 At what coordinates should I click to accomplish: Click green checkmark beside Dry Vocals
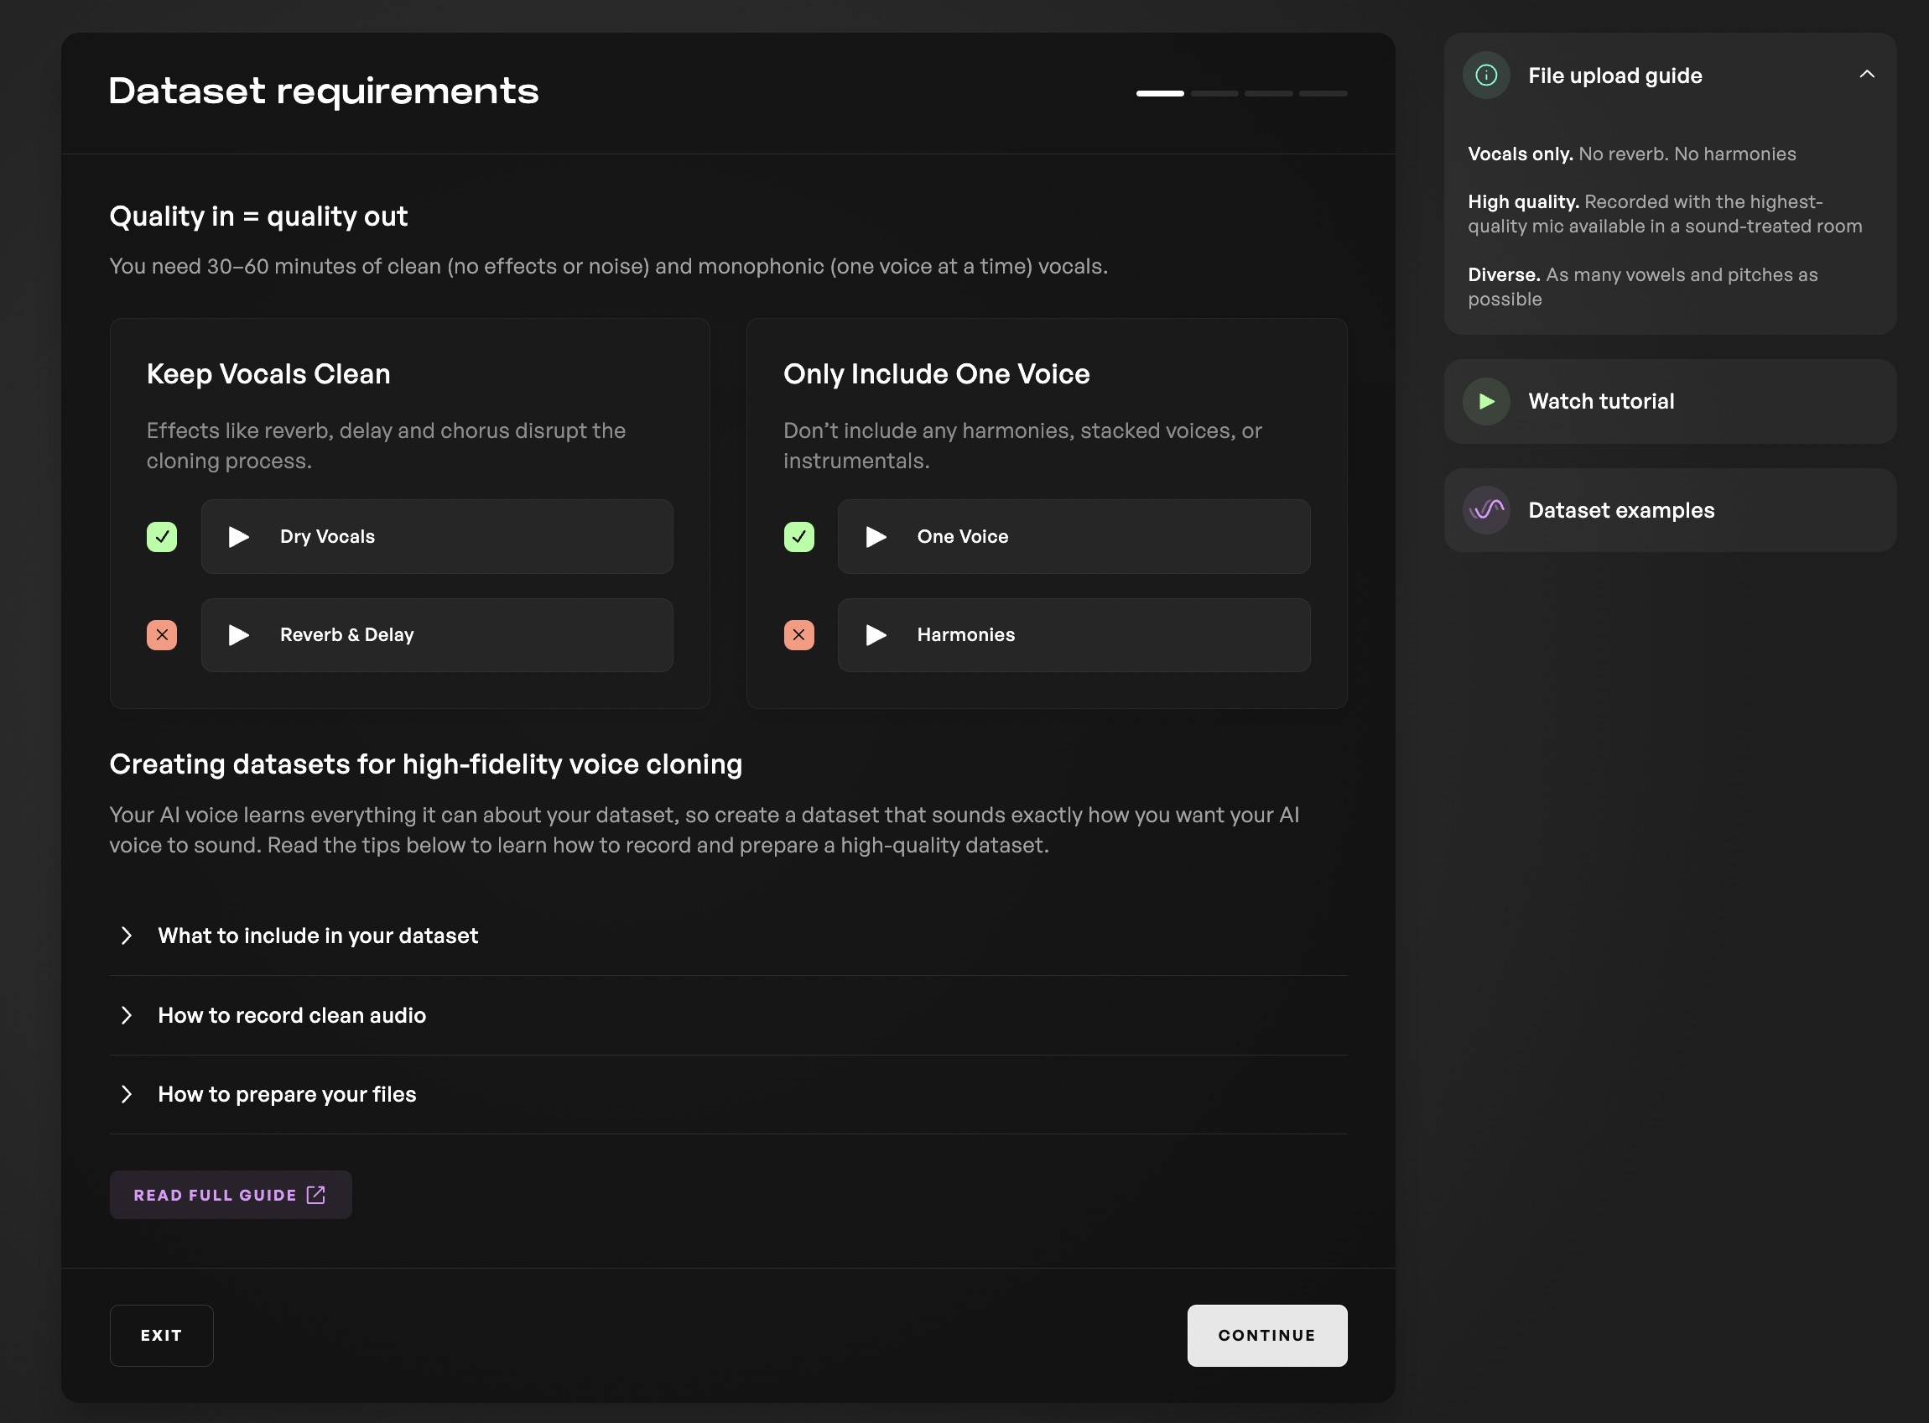pos(162,537)
